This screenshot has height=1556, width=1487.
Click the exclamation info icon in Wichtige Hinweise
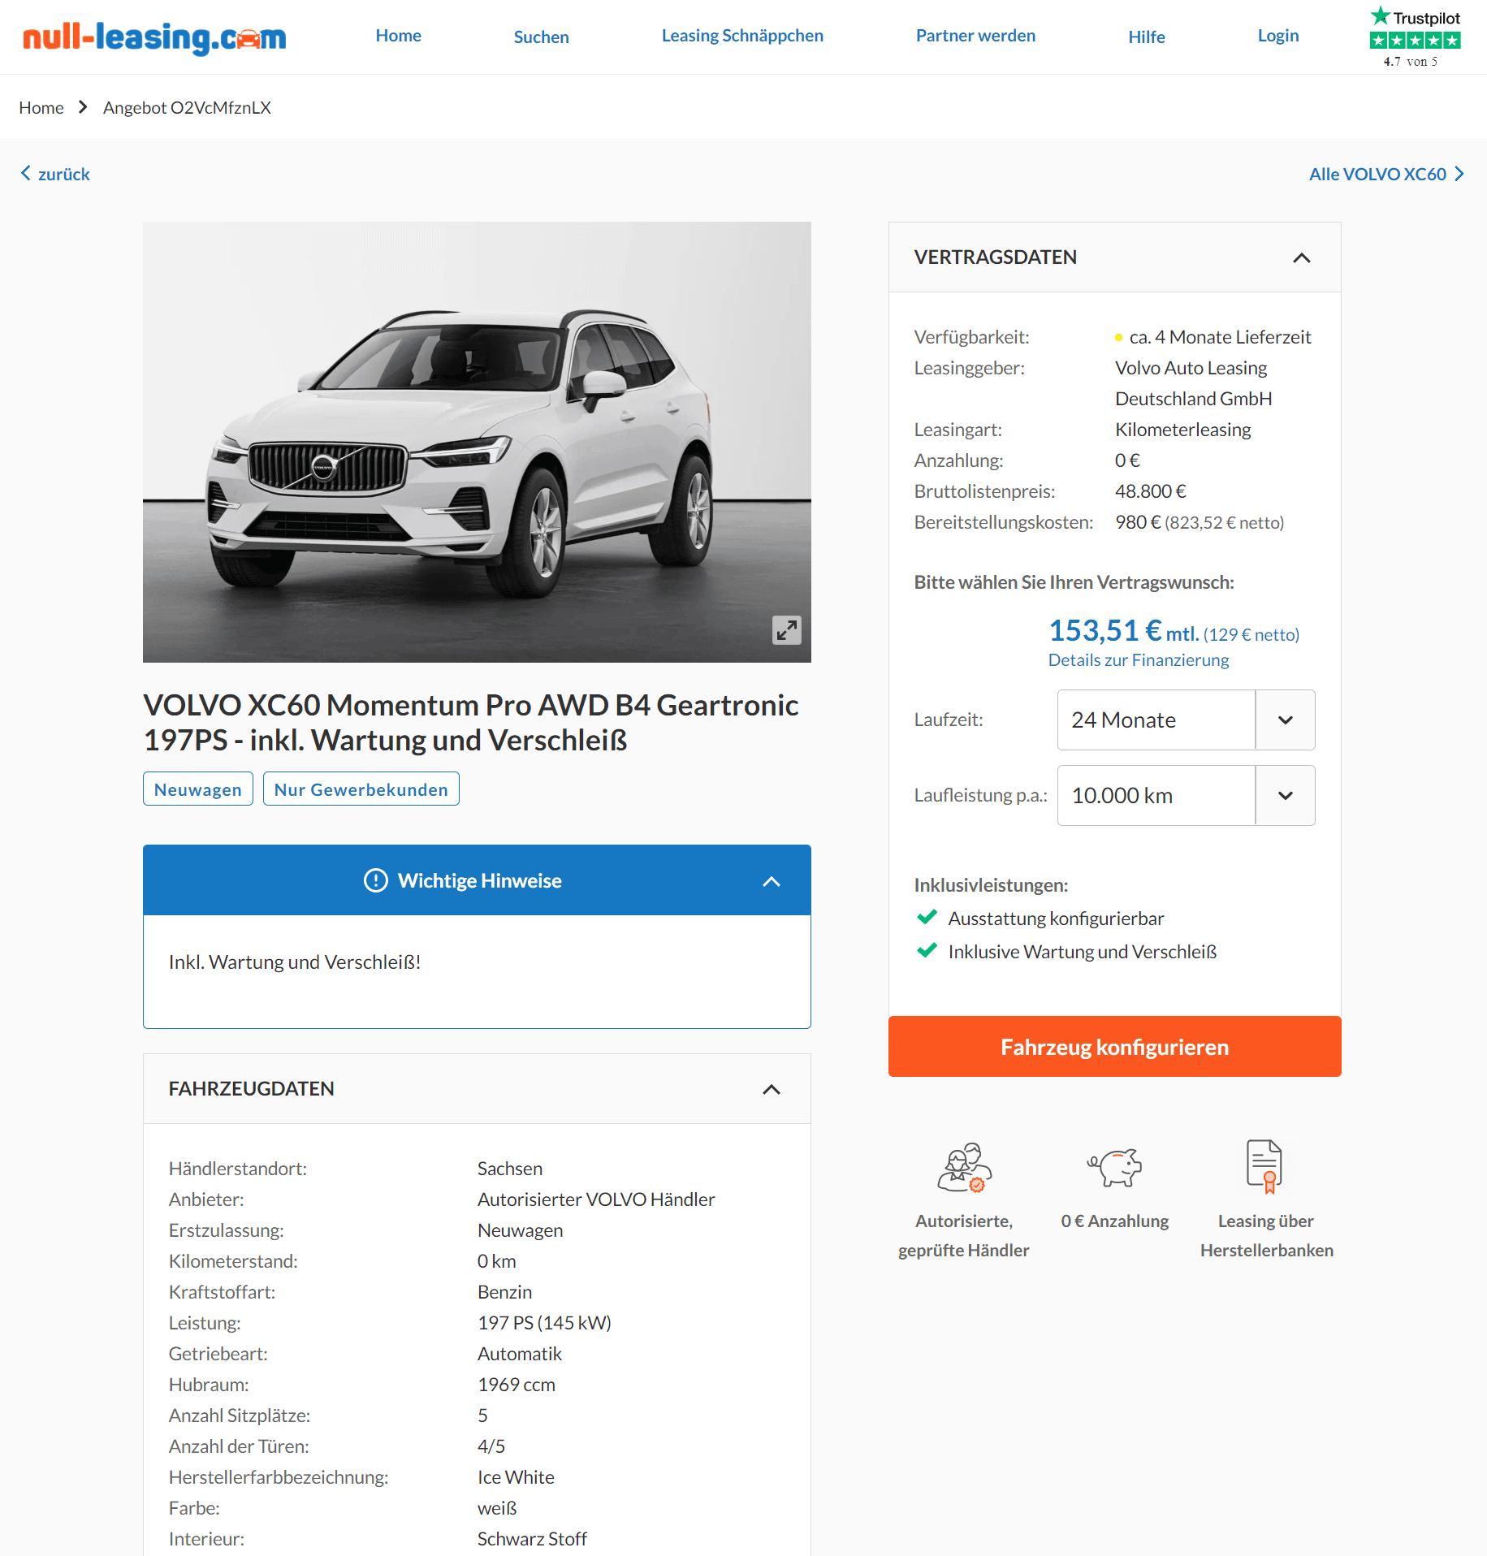(376, 880)
